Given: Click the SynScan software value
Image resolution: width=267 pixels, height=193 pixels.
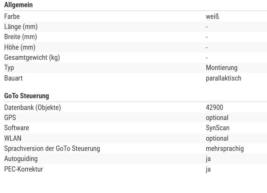Looking at the screenshot, I should point(218,128).
